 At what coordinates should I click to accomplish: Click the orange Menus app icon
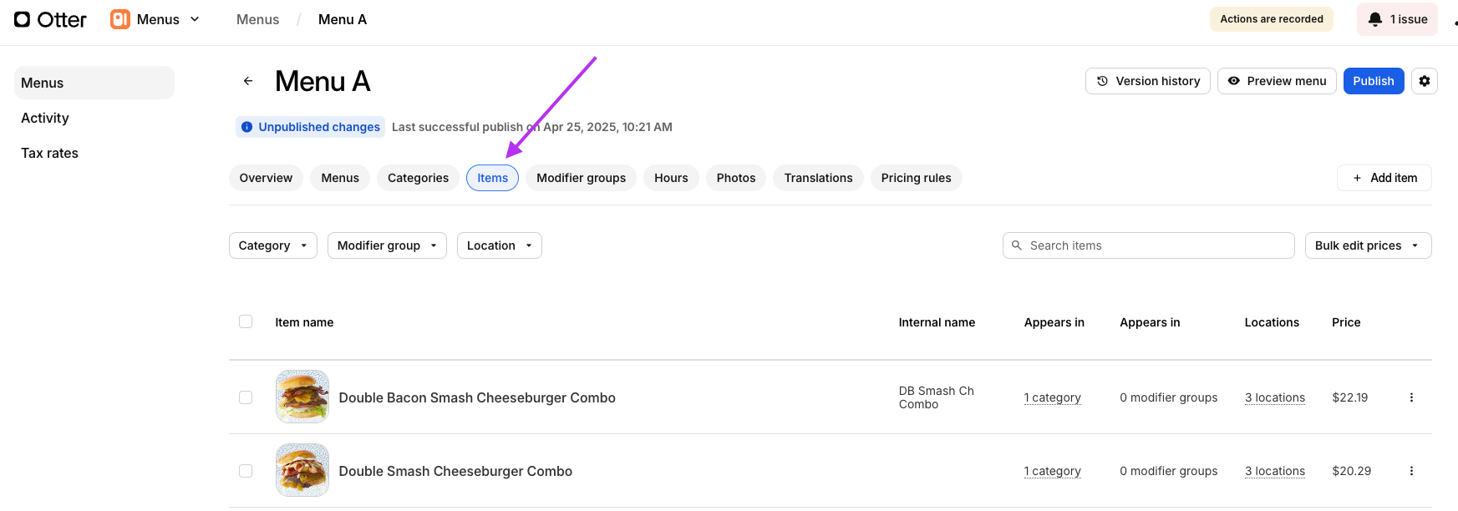click(120, 19)
